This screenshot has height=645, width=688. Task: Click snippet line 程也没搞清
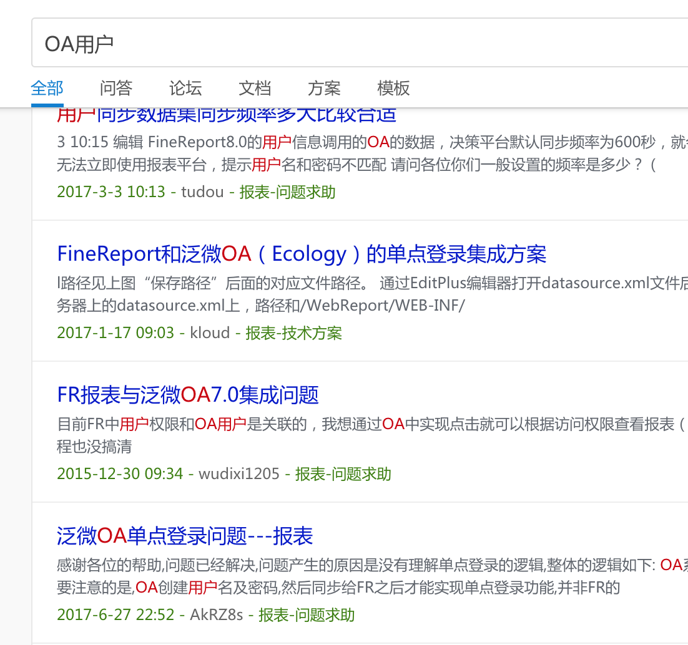click(94, 447)
